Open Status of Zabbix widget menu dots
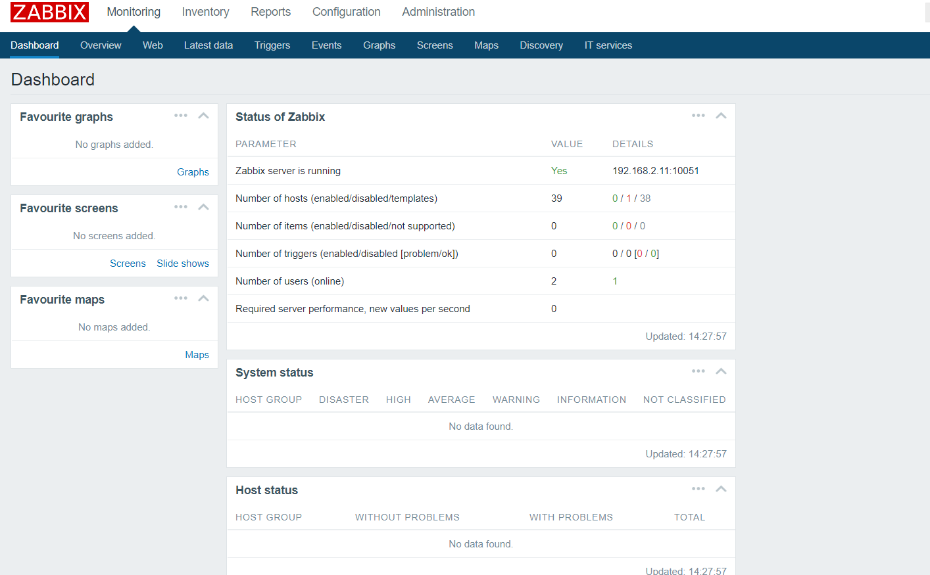930x575 pixels. [698, 116]
